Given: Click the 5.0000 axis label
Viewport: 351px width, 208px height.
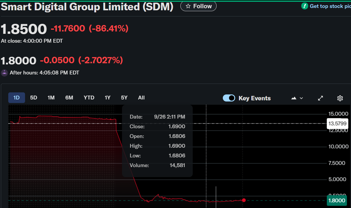Looking at the screenshot, I should point(337,179).
